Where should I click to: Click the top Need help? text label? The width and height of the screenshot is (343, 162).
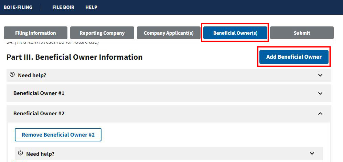click(32, 75)
